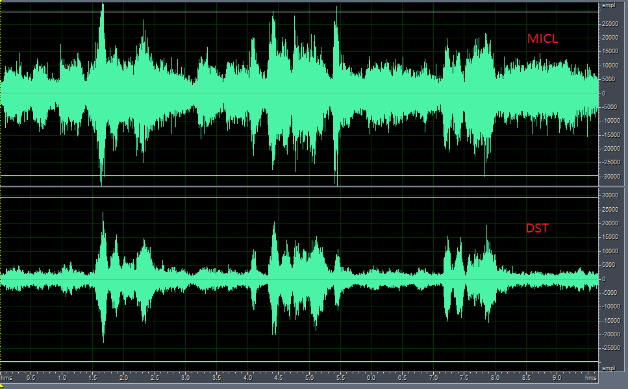This screenshot has height=389, width=628.
Task: Click the 8.5 mark on the time ruler
Action: pos(526,378)
